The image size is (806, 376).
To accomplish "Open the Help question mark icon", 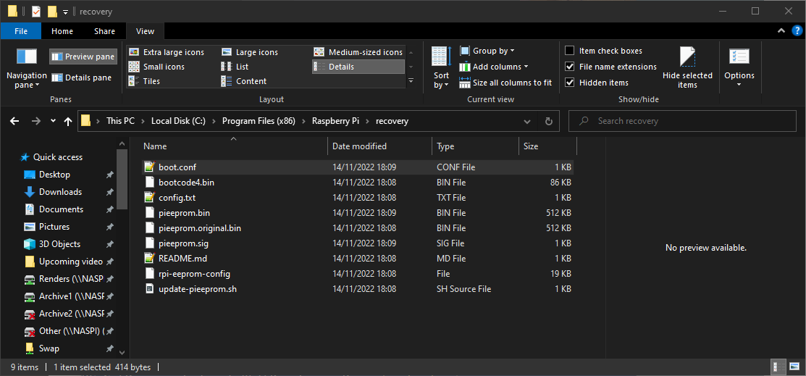I will [797, 30].
